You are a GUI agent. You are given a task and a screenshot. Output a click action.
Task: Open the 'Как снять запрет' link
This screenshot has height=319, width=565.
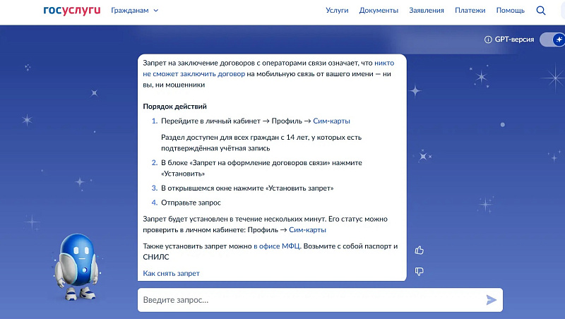tap(171, 273)
